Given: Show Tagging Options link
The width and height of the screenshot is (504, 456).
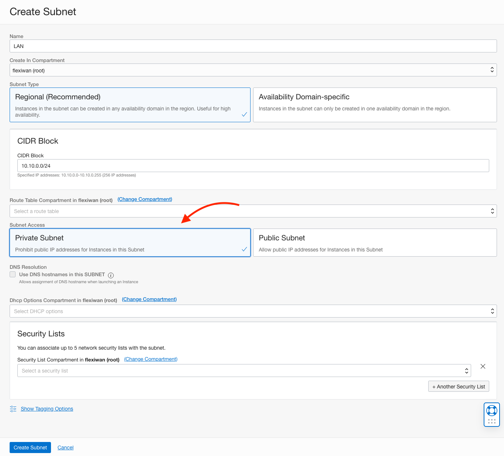Looking at the screenshot, I should click(x=47, y=409).
